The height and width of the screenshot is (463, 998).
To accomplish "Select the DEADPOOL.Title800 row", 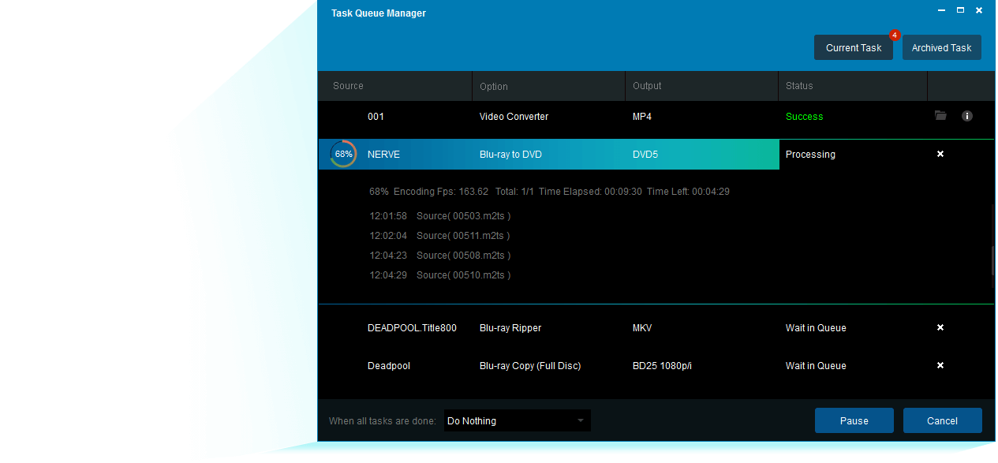I will 656,328.
